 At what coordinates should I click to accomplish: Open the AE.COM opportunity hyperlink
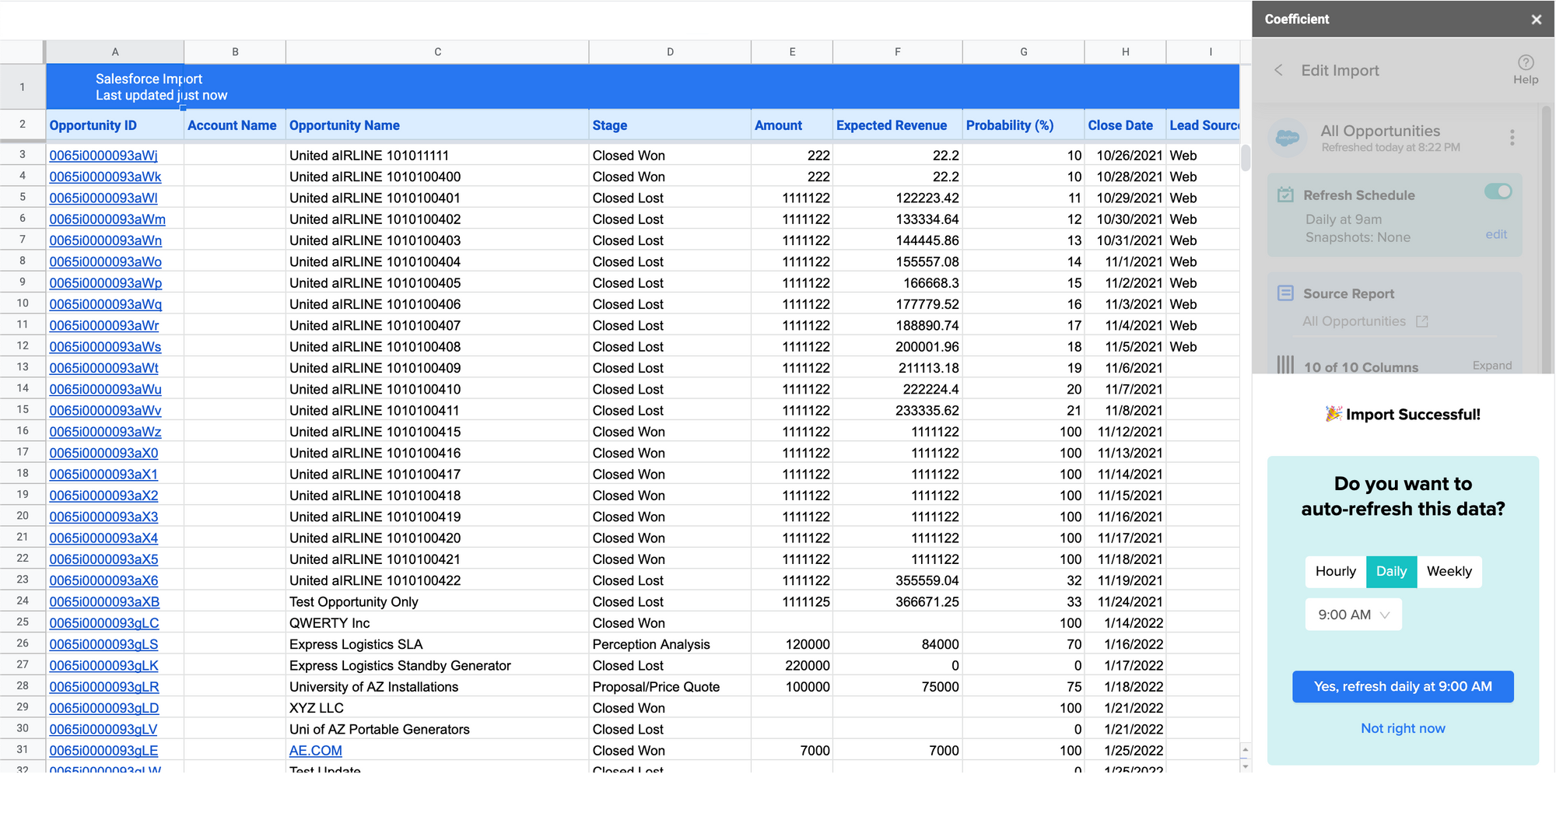coord(315,750)
